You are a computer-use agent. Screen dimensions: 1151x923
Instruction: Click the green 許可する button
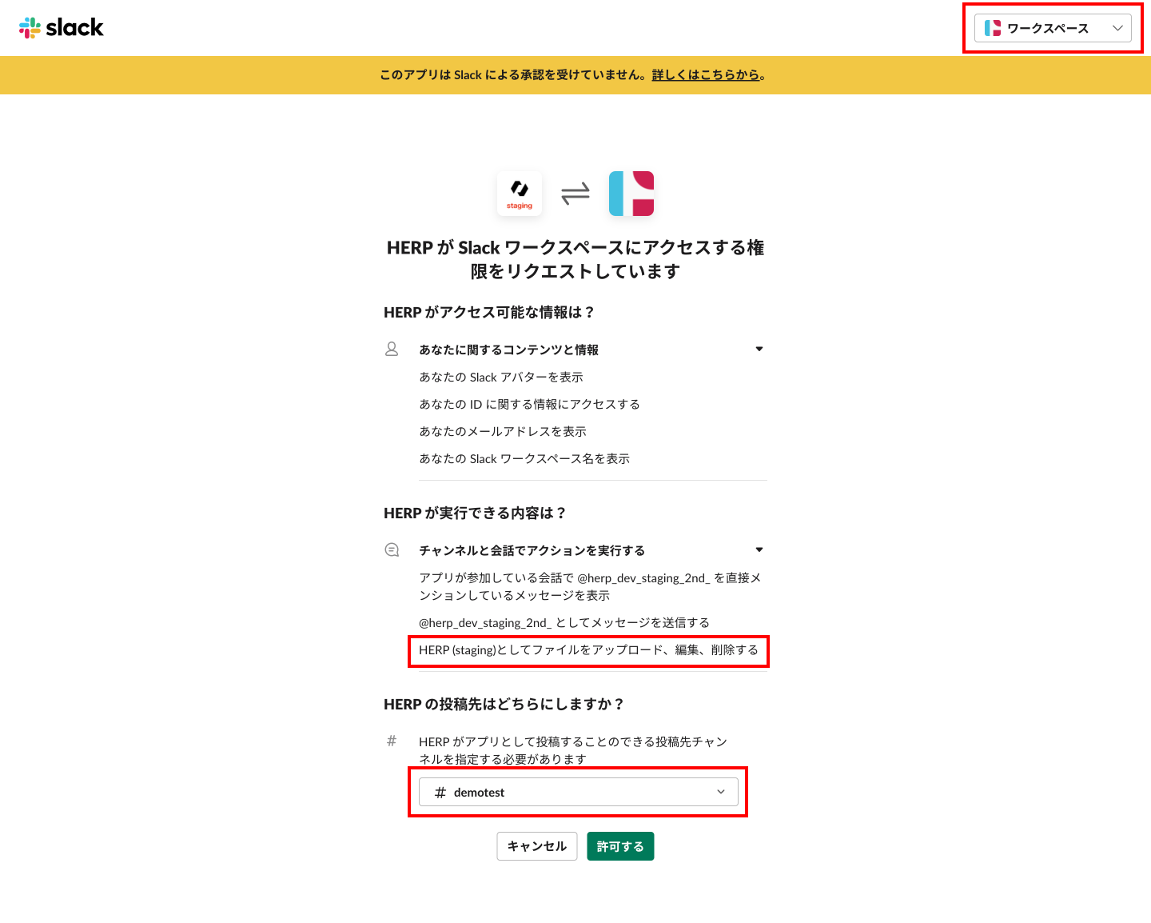(620, 846)
